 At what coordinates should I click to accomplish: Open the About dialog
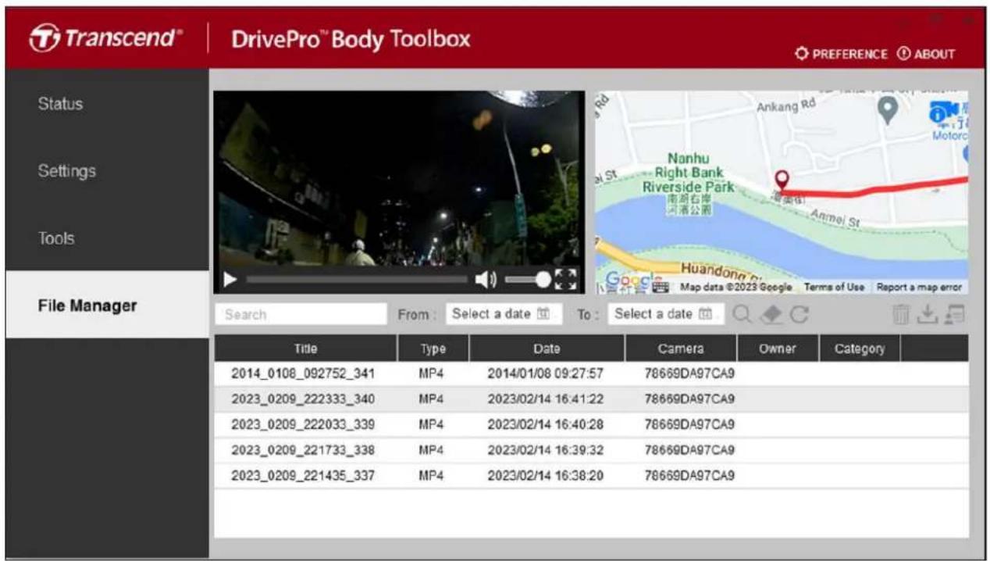click(927, 54)
